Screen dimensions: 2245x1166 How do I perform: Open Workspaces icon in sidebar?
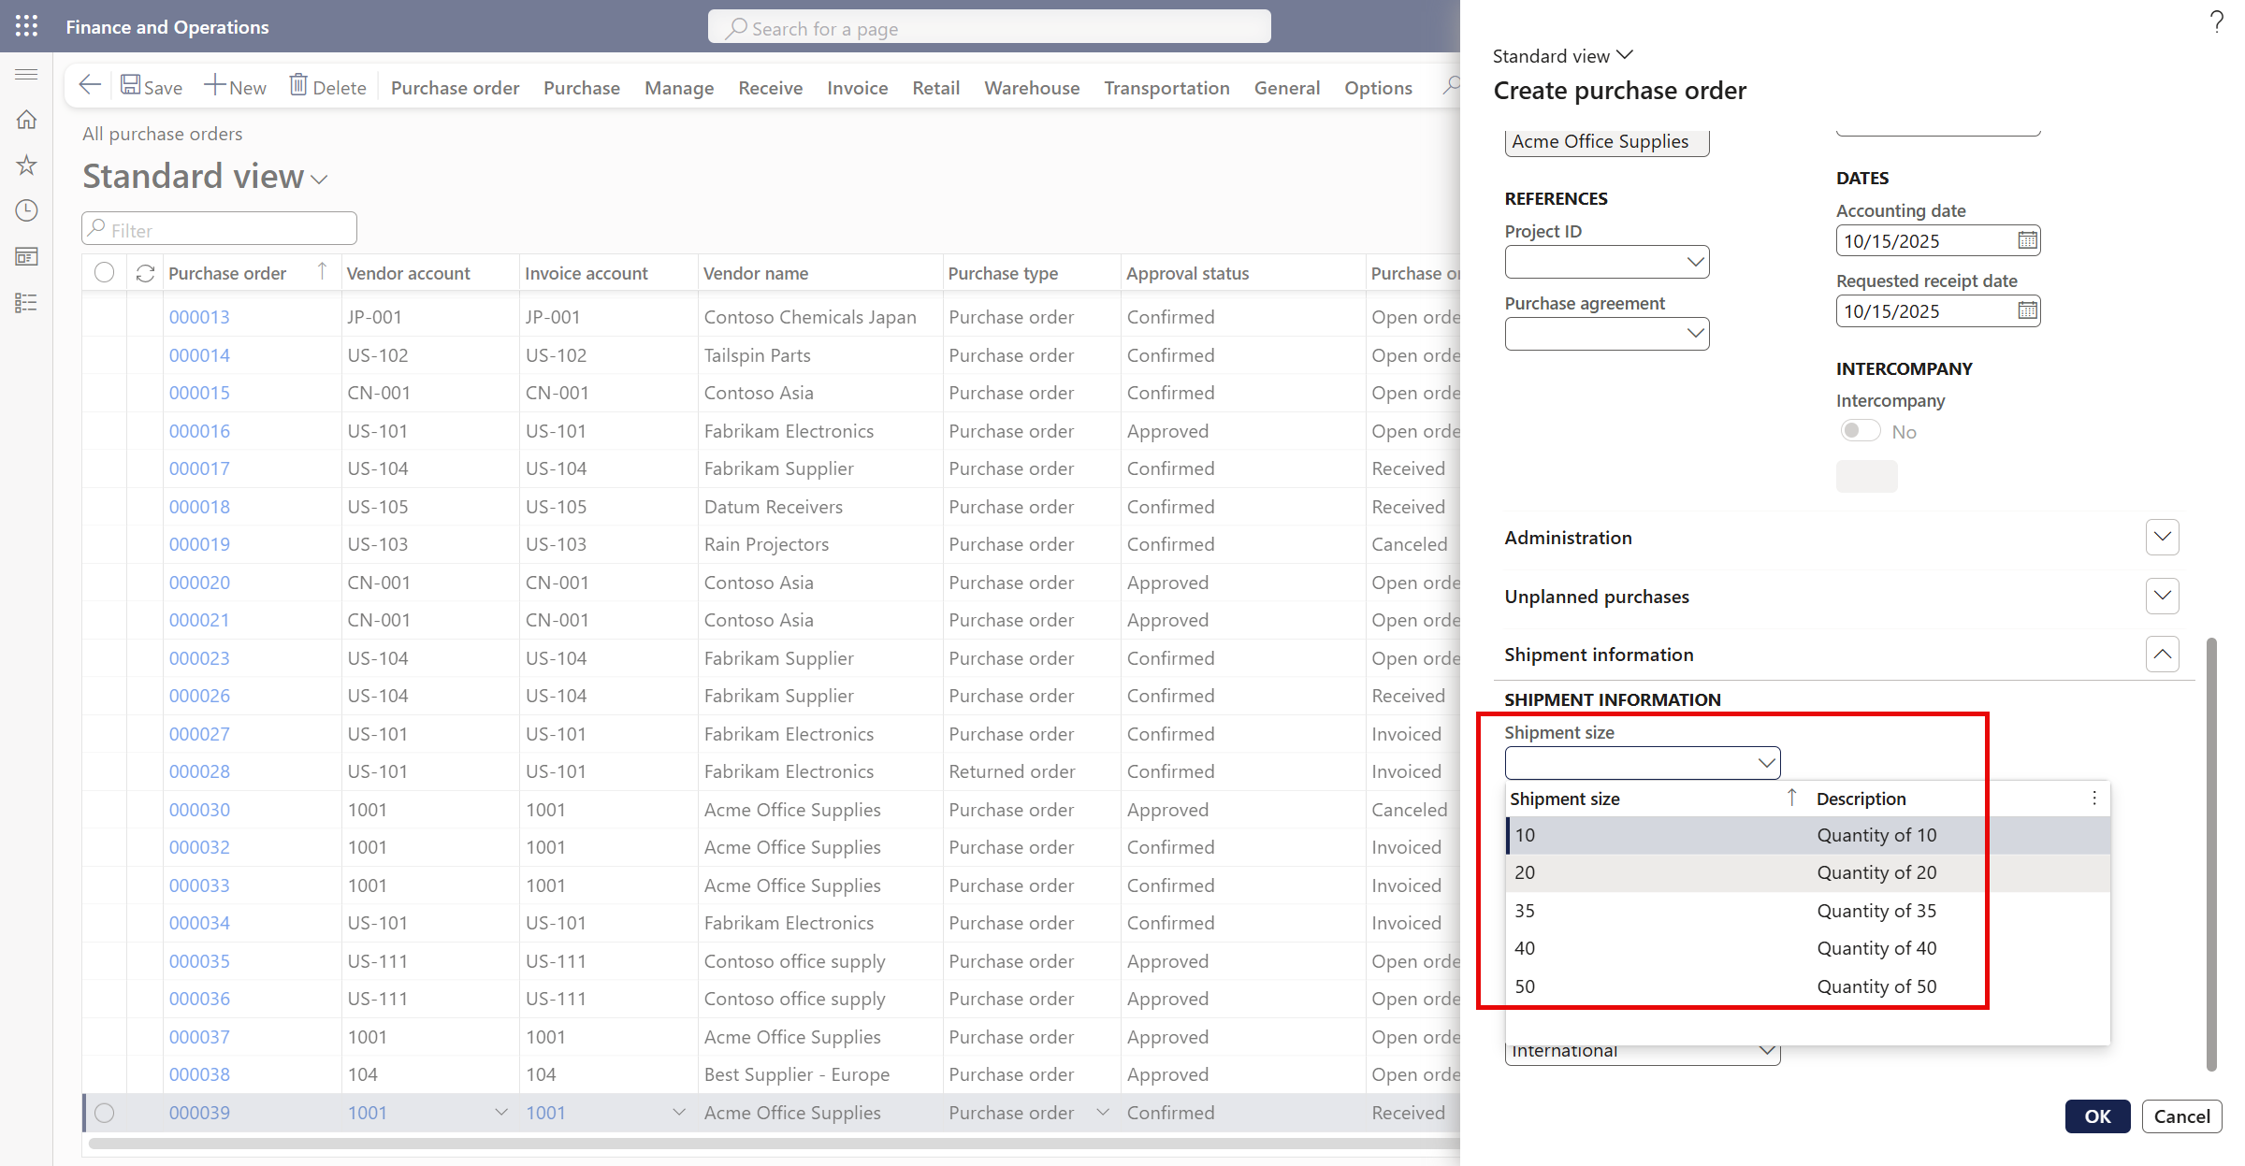point(26,257)
